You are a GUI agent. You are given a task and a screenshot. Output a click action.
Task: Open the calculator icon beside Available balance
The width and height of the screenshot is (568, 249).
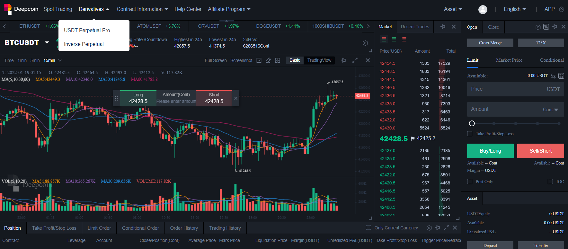click(x=561, y=76)
